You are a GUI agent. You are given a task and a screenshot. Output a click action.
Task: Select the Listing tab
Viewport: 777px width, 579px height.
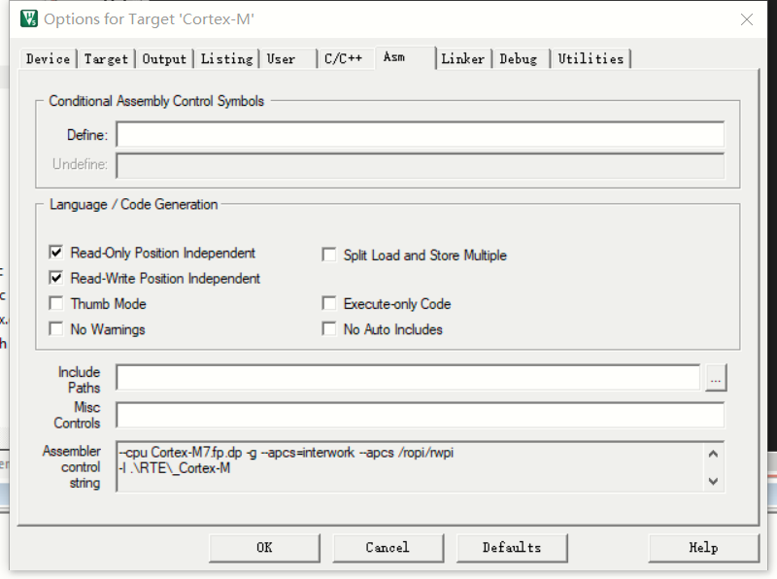click(x=226, y=59)
